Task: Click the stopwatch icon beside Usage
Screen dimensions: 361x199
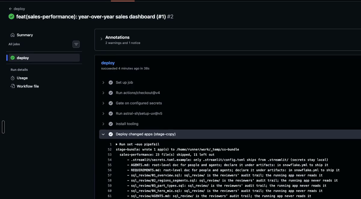Action: click(x=13, y=78)
